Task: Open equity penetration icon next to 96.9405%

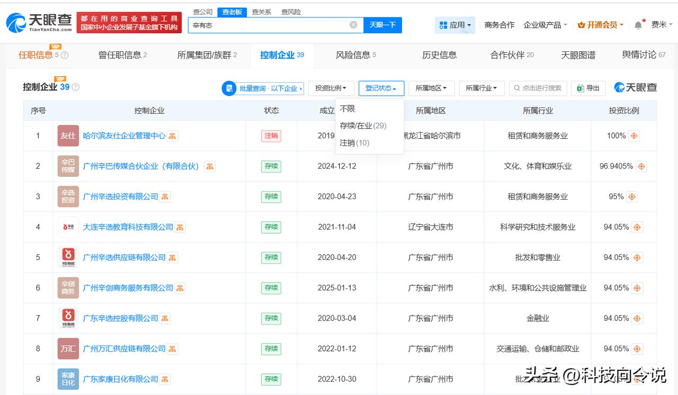Action: (641, 167)
